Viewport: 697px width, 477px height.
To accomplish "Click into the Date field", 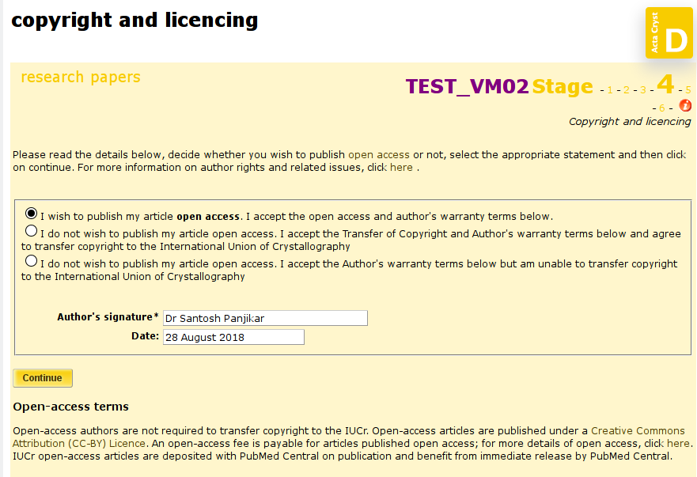I will 234,338.
